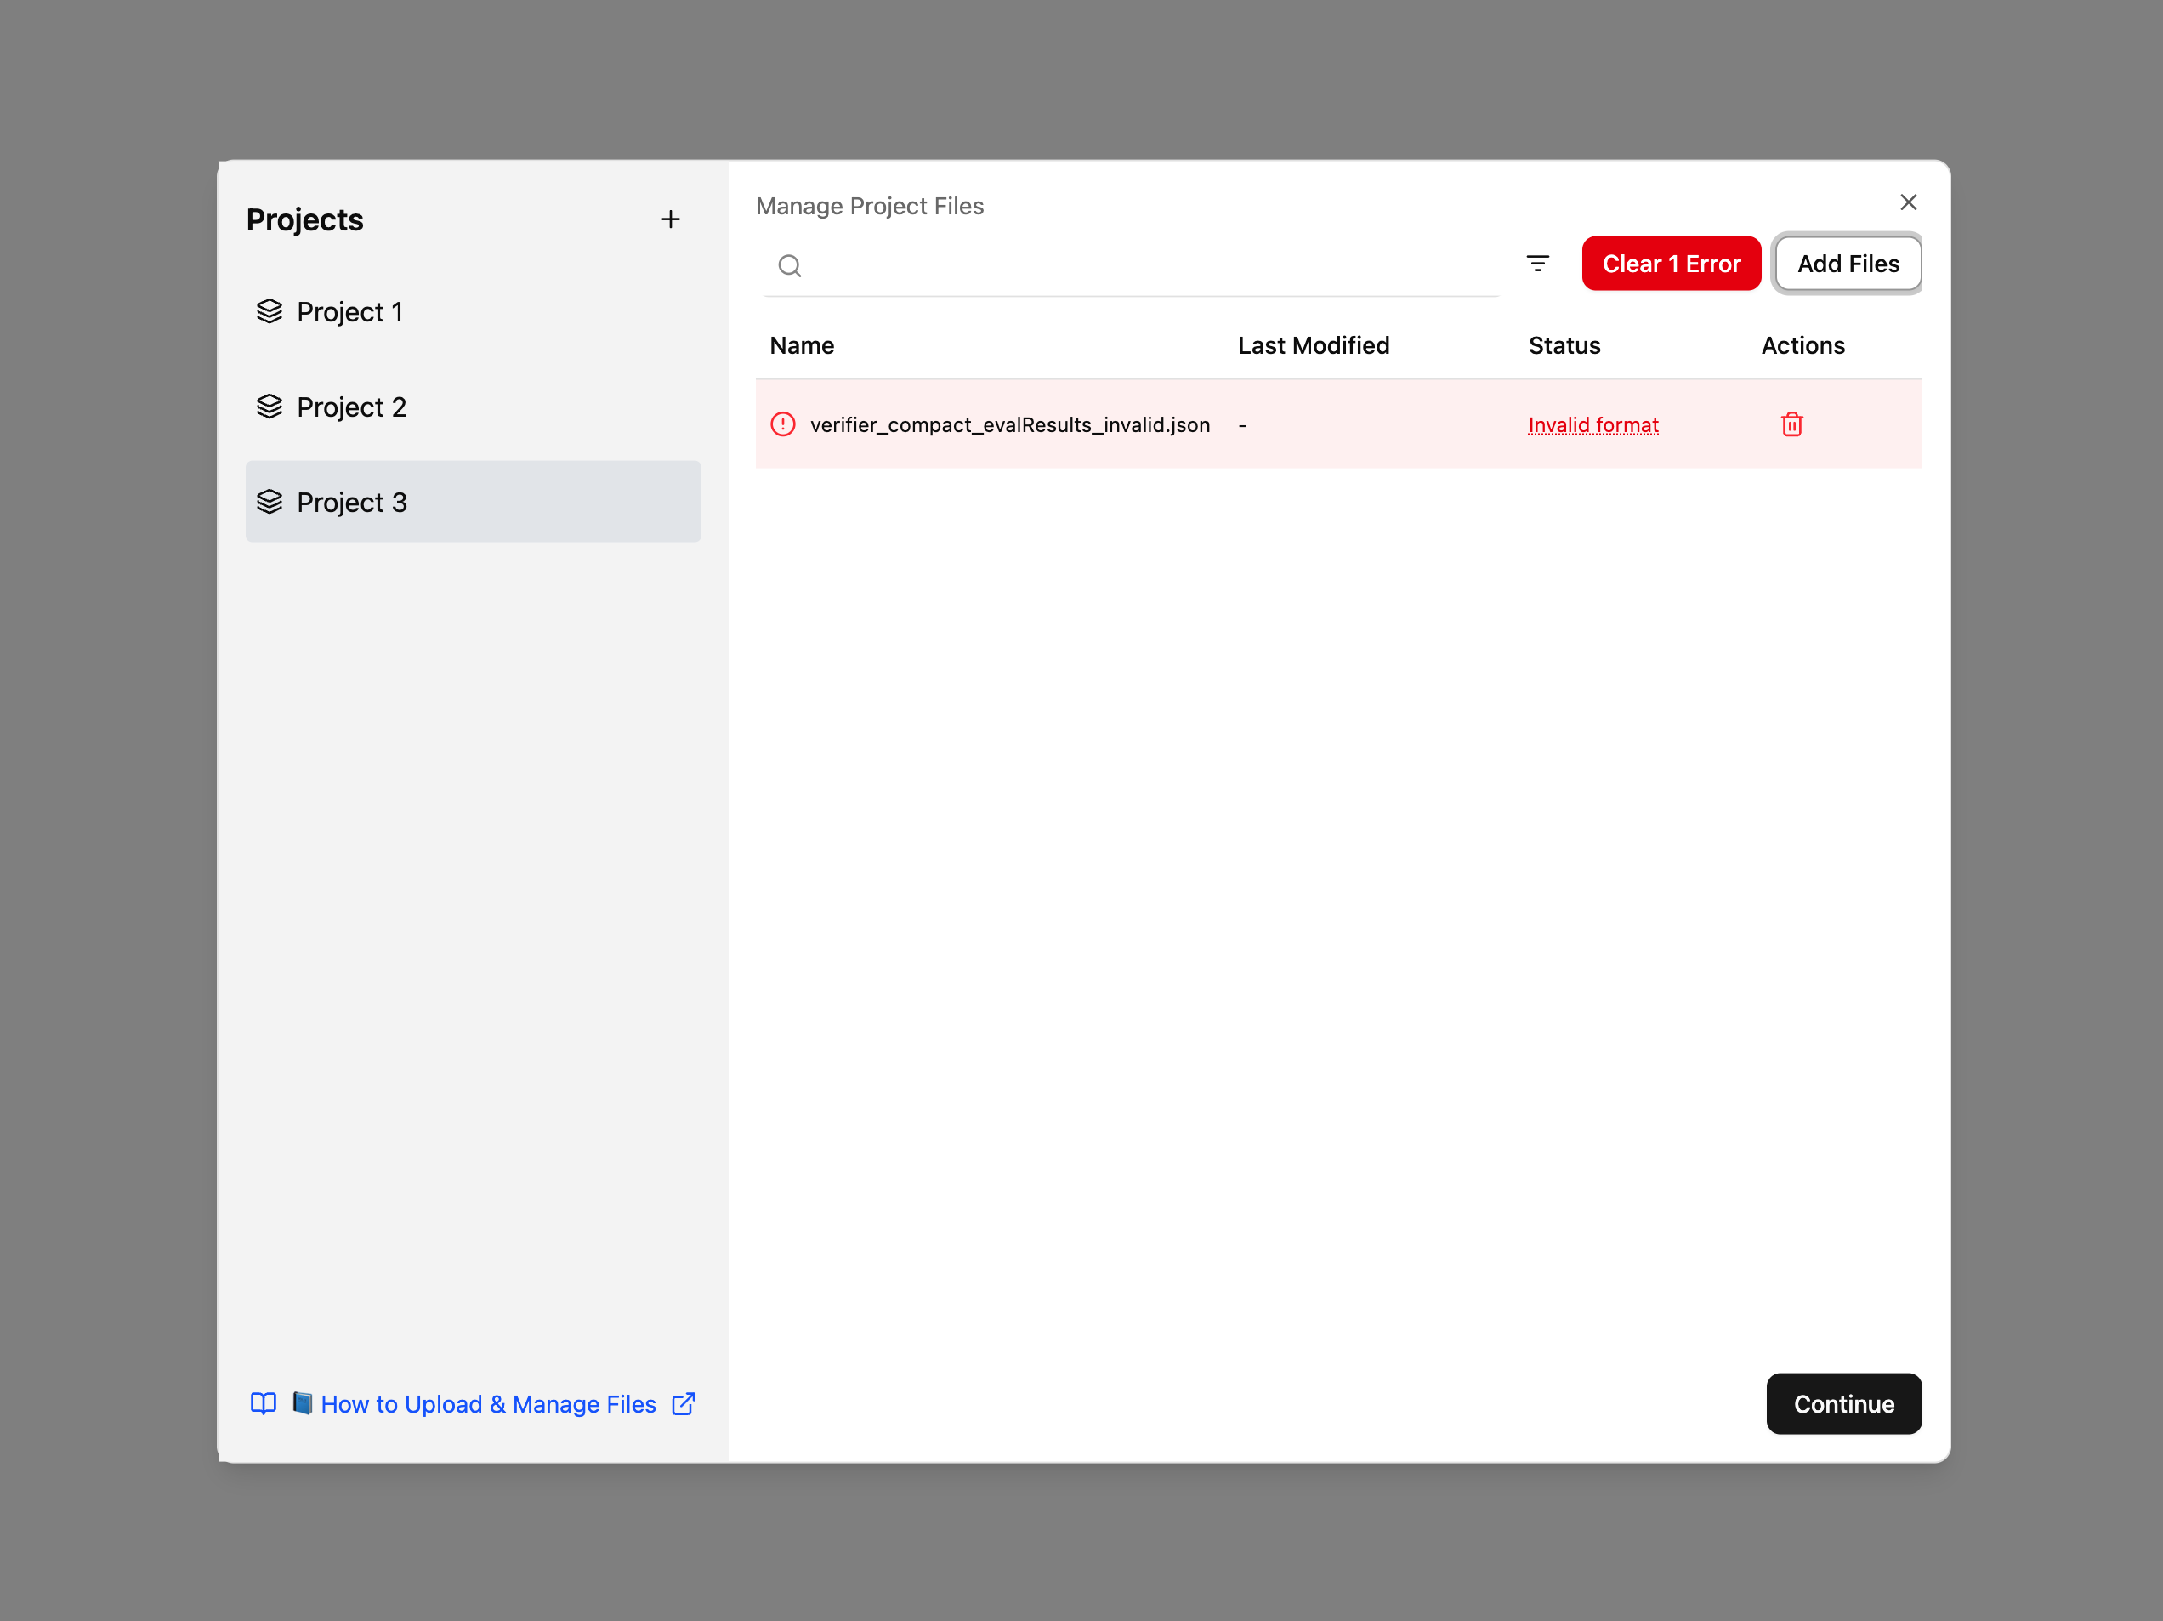Screen dimensions: 2163x1621
Task: Click the Add Files button
Action: pyautogui.click(x=1848, y=264)
